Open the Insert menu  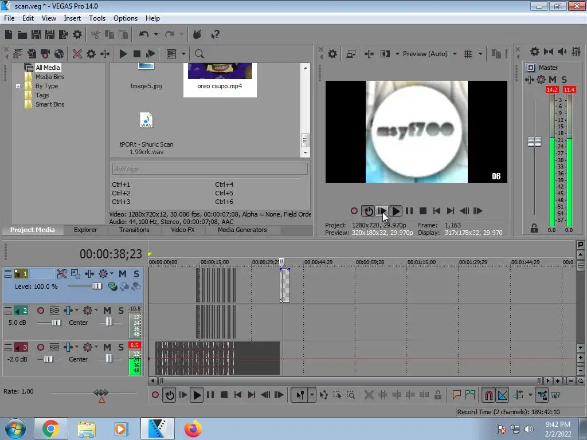click(x=72, y=18)
